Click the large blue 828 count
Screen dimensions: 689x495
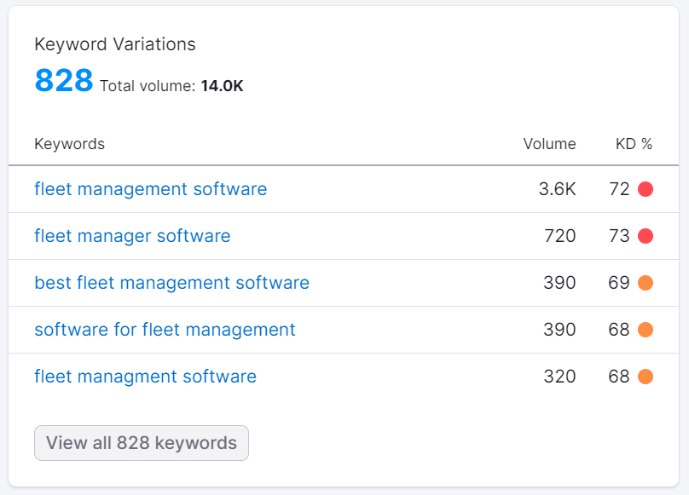tap(63, 81)
